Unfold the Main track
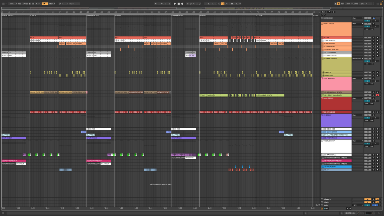 click(323, 205)
